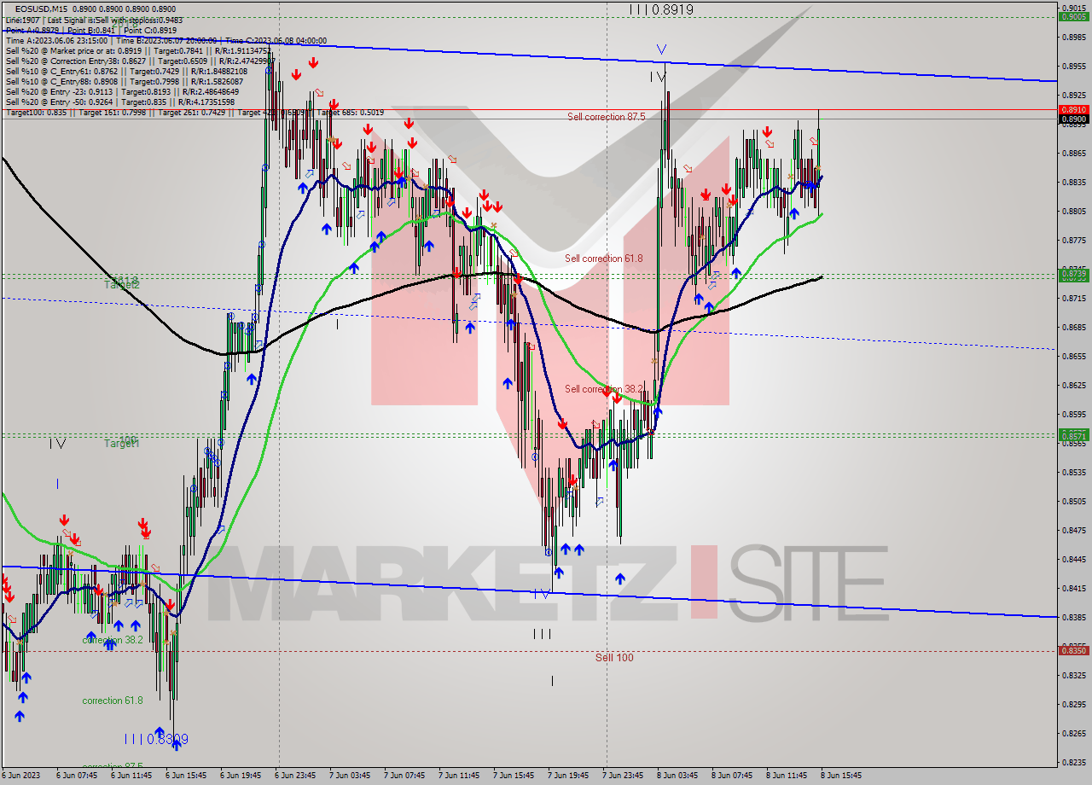Select 'Sell %20 @ Entry -23: 0.9113' line

122,91
